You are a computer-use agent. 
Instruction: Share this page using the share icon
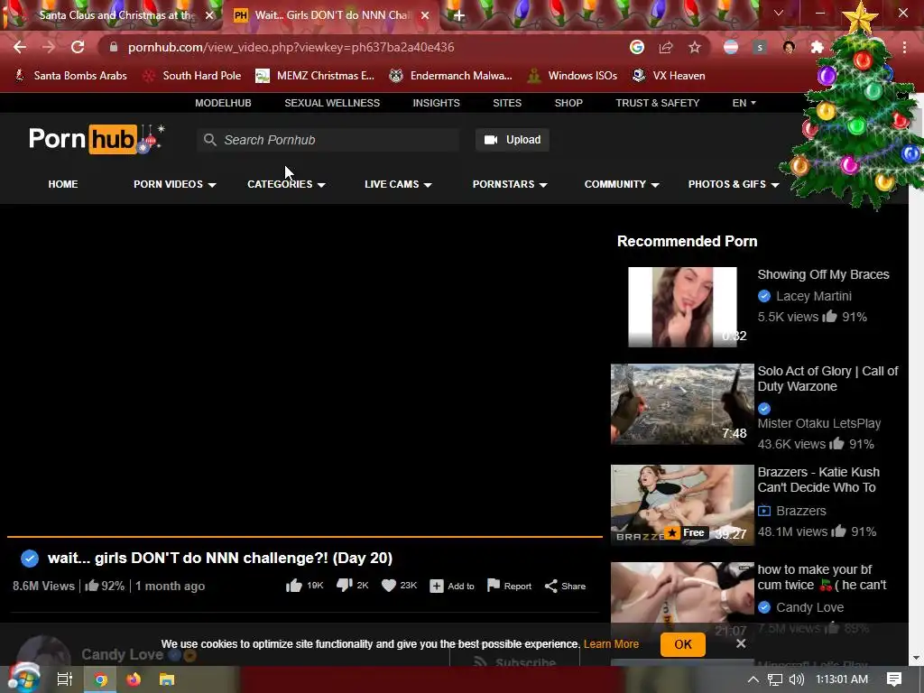[665, 47]
